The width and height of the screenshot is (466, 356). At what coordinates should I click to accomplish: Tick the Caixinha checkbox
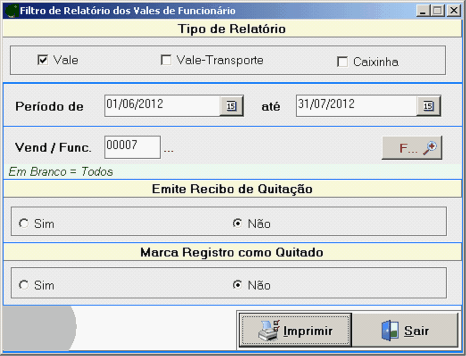342,62
